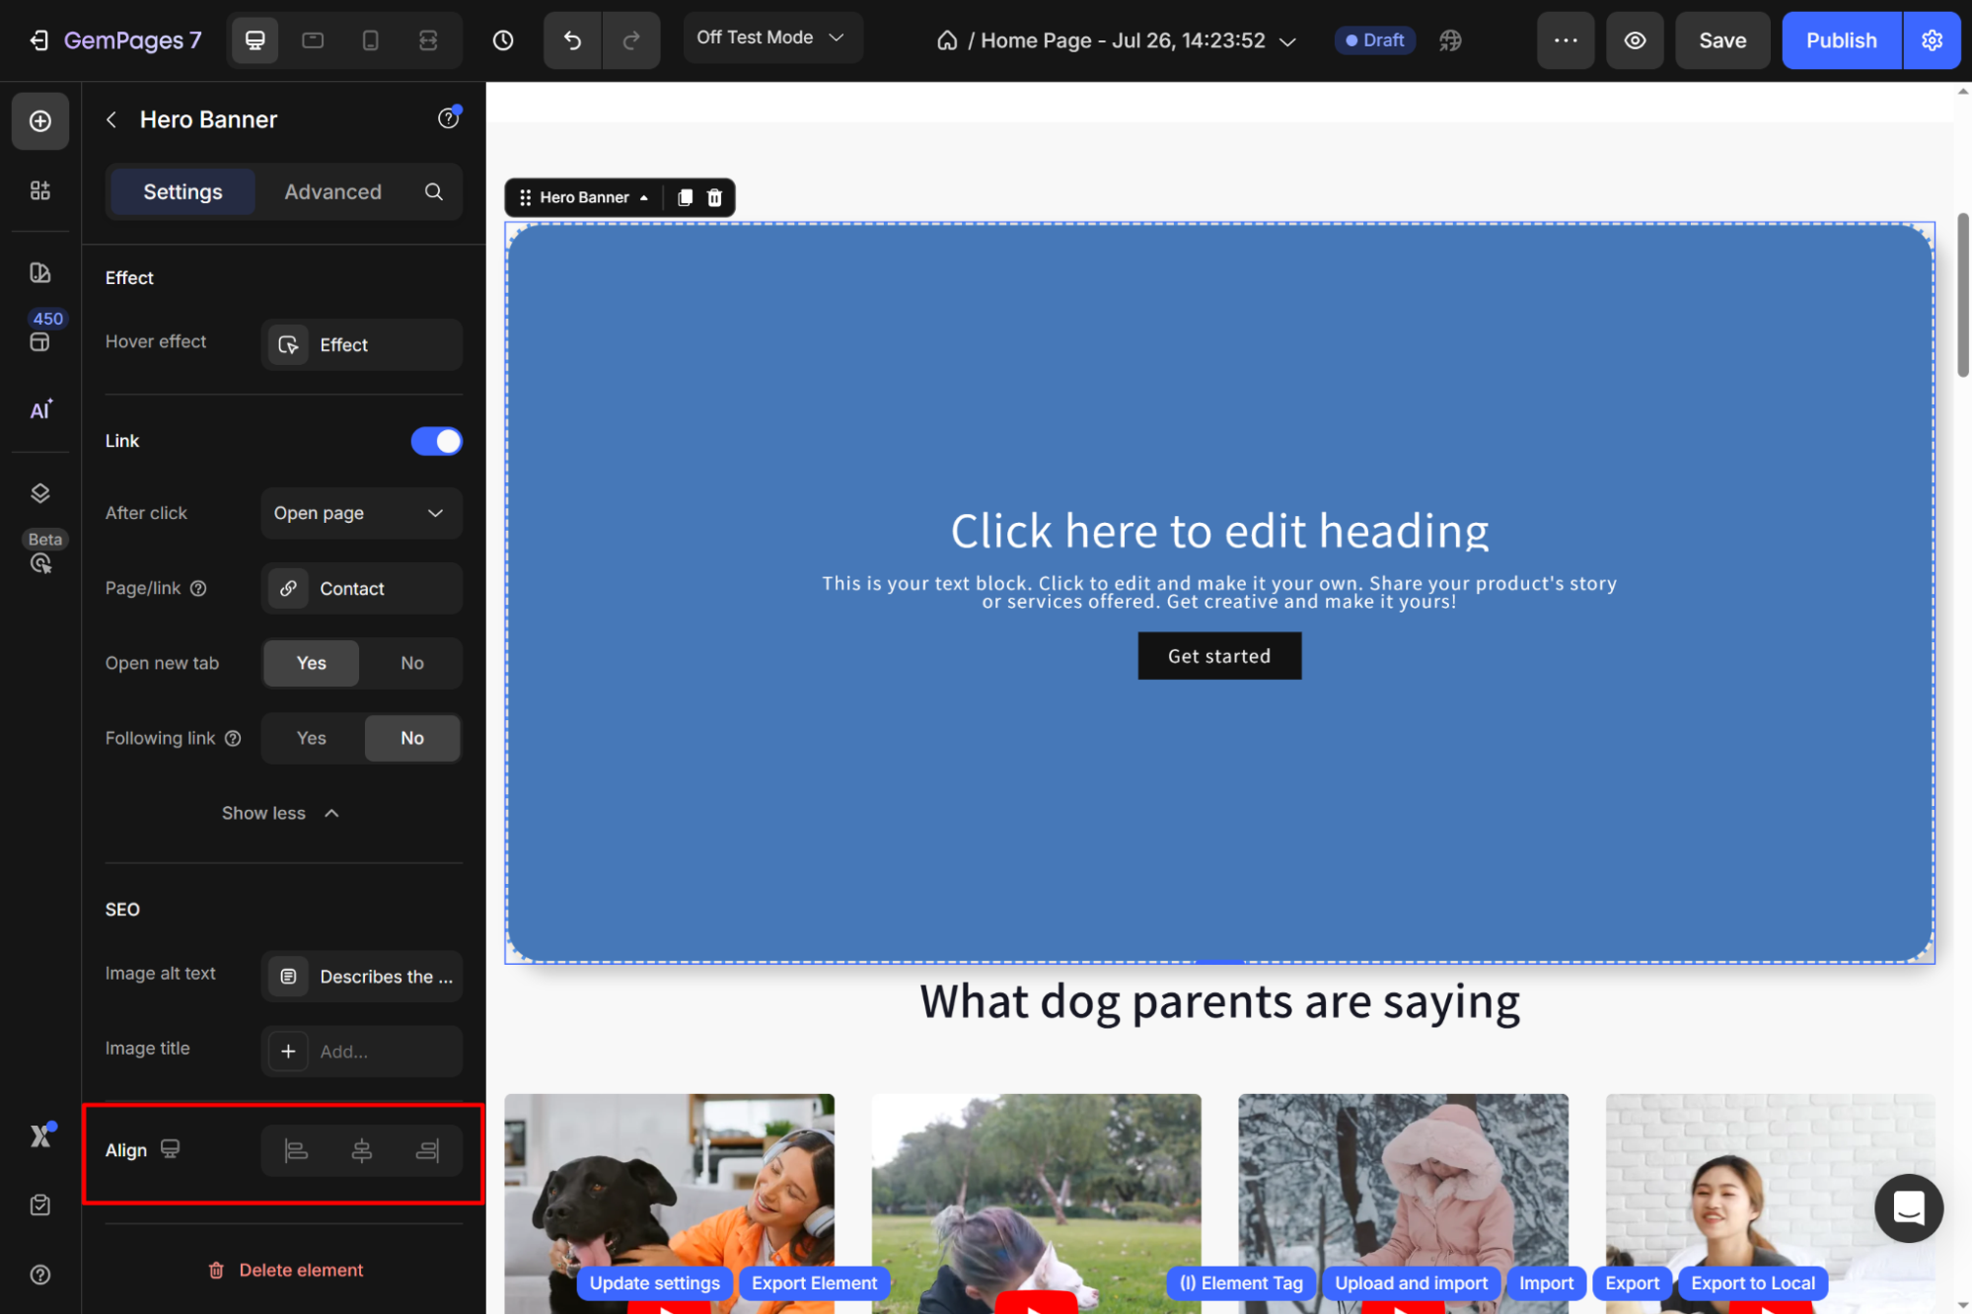
Task: Click the undo arrow icon
Action: click(572, 40)
